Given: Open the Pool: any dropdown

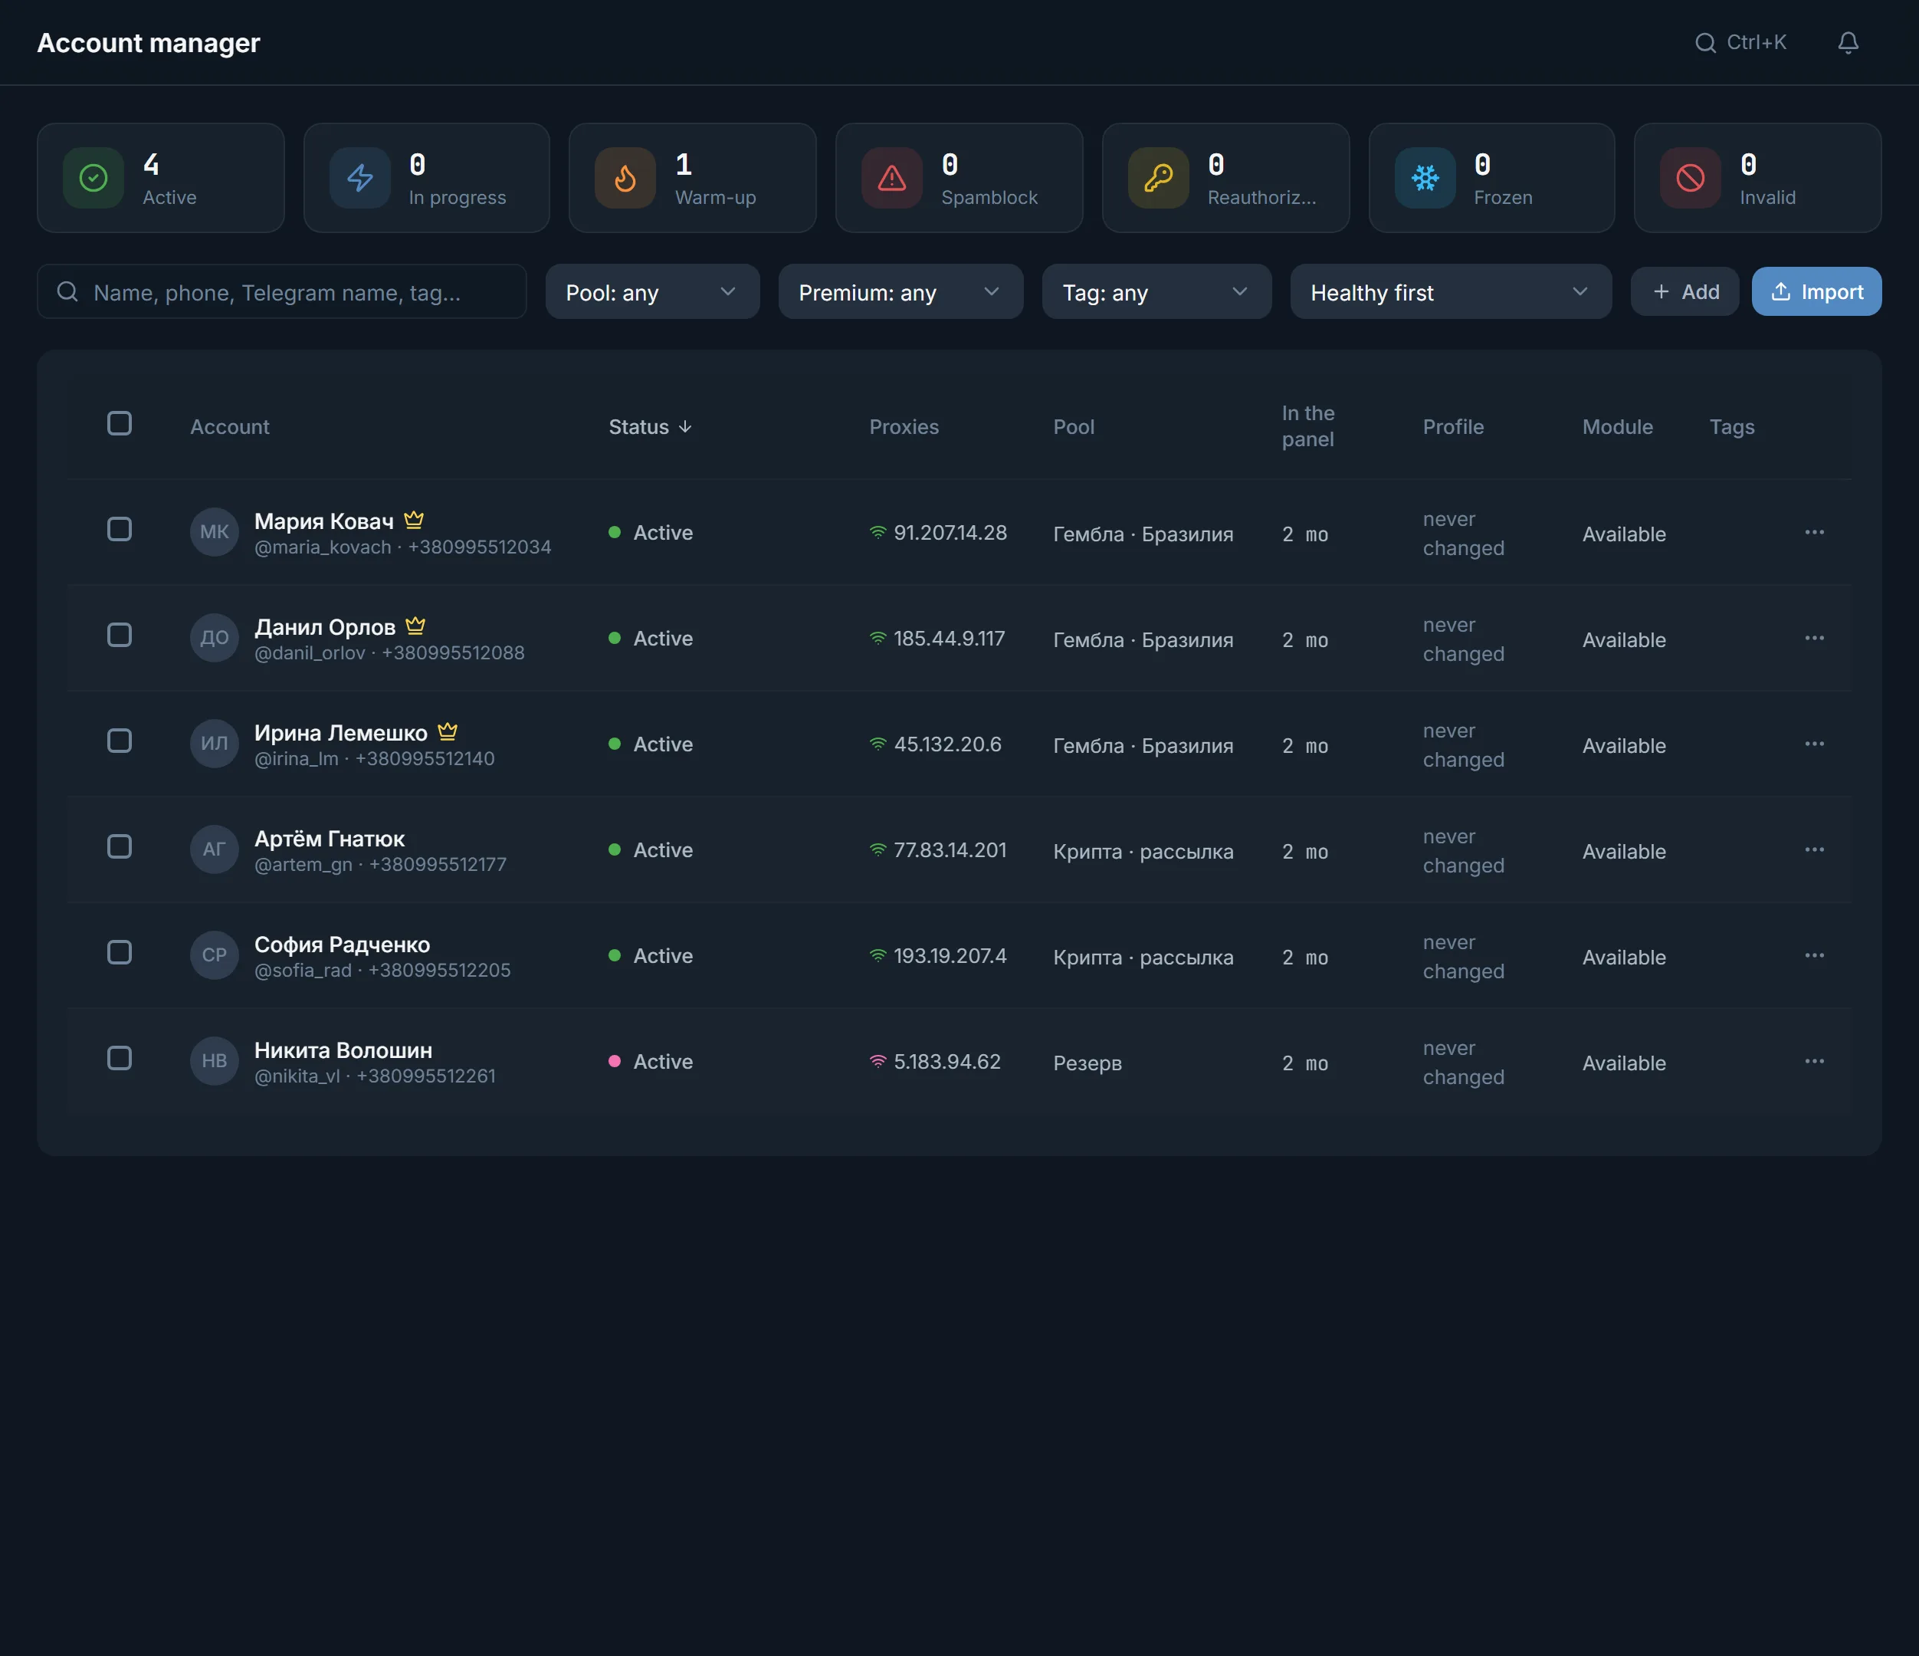Looking at the screenshot, I should [x=652, y=292].
